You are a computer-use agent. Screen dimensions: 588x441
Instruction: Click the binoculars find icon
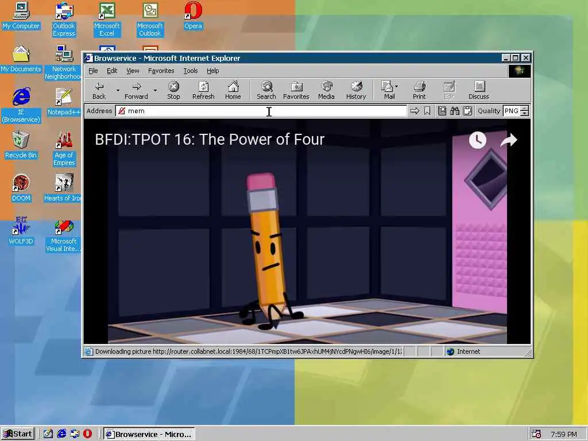tap(455, 111)
